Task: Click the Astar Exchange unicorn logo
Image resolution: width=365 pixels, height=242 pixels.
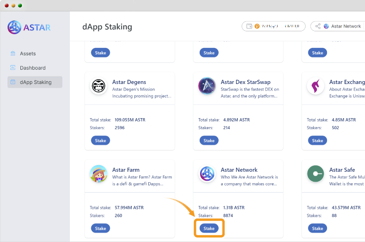Action: coord(316,86)
